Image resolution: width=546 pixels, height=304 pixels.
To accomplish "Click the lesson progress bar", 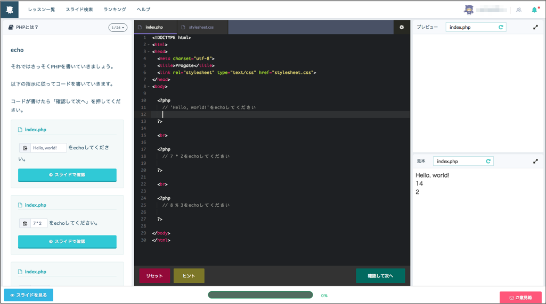I will [260, 295].
